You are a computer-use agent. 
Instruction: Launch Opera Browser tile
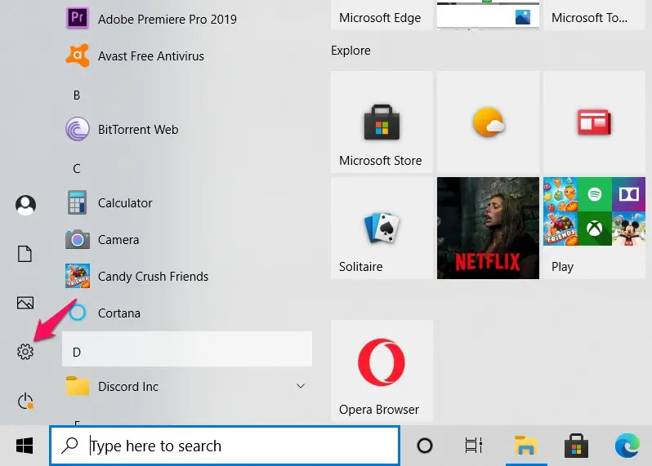click(x=382, y=371)
